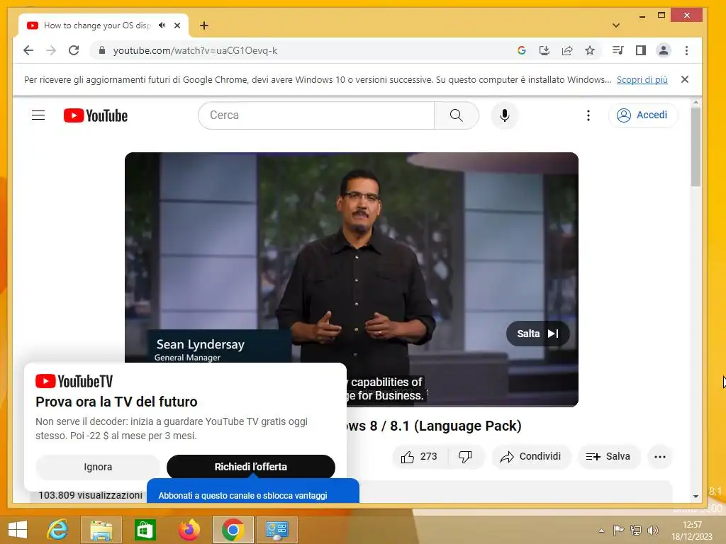Launch Firefox from taskbar
This screenshot has height=544, width=726.
click(x=189, y=530)
